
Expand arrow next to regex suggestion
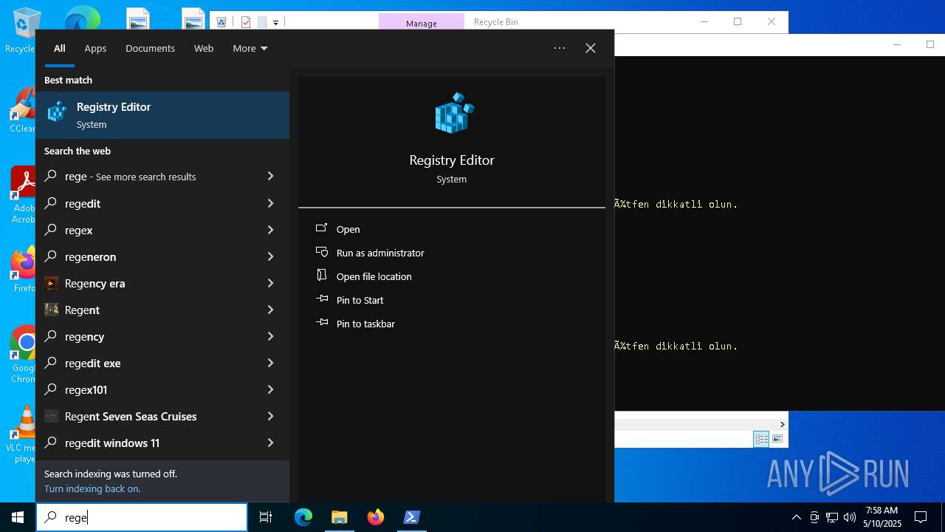point(270,230)
